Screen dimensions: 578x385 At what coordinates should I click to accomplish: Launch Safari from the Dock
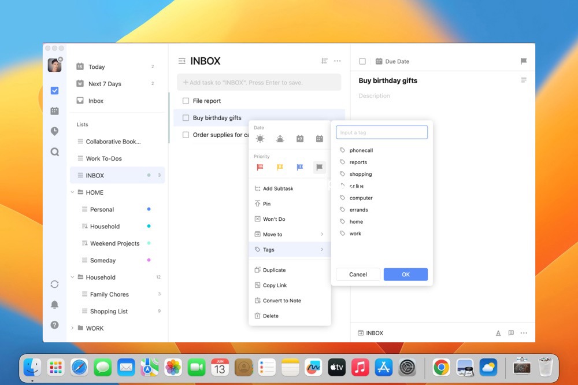click(x=79, y=368)
